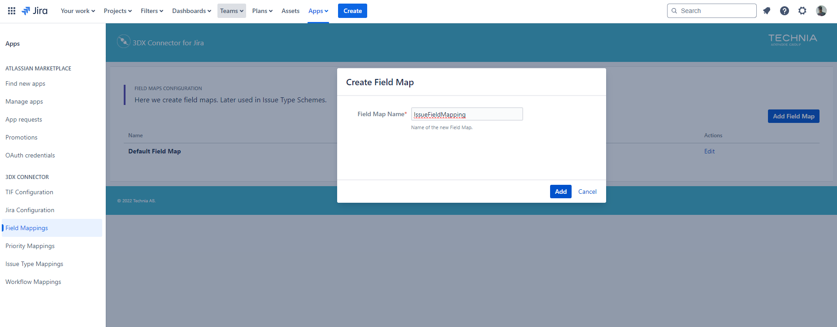
Task: Open the notifications bell icon
Action: point(767,11)
